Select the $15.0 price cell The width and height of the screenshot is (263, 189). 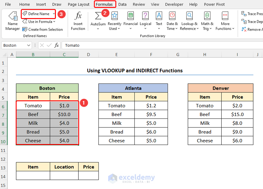pyautogui.click(x=237, y=114)
